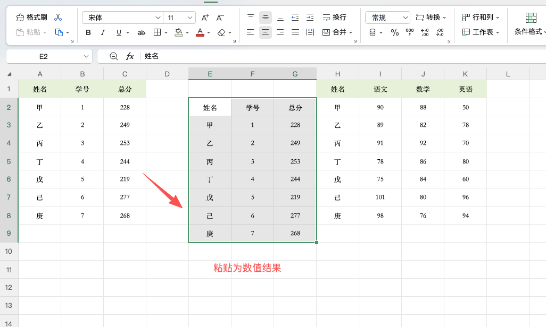
Task: Select column A header
Action: click(40, 74)
